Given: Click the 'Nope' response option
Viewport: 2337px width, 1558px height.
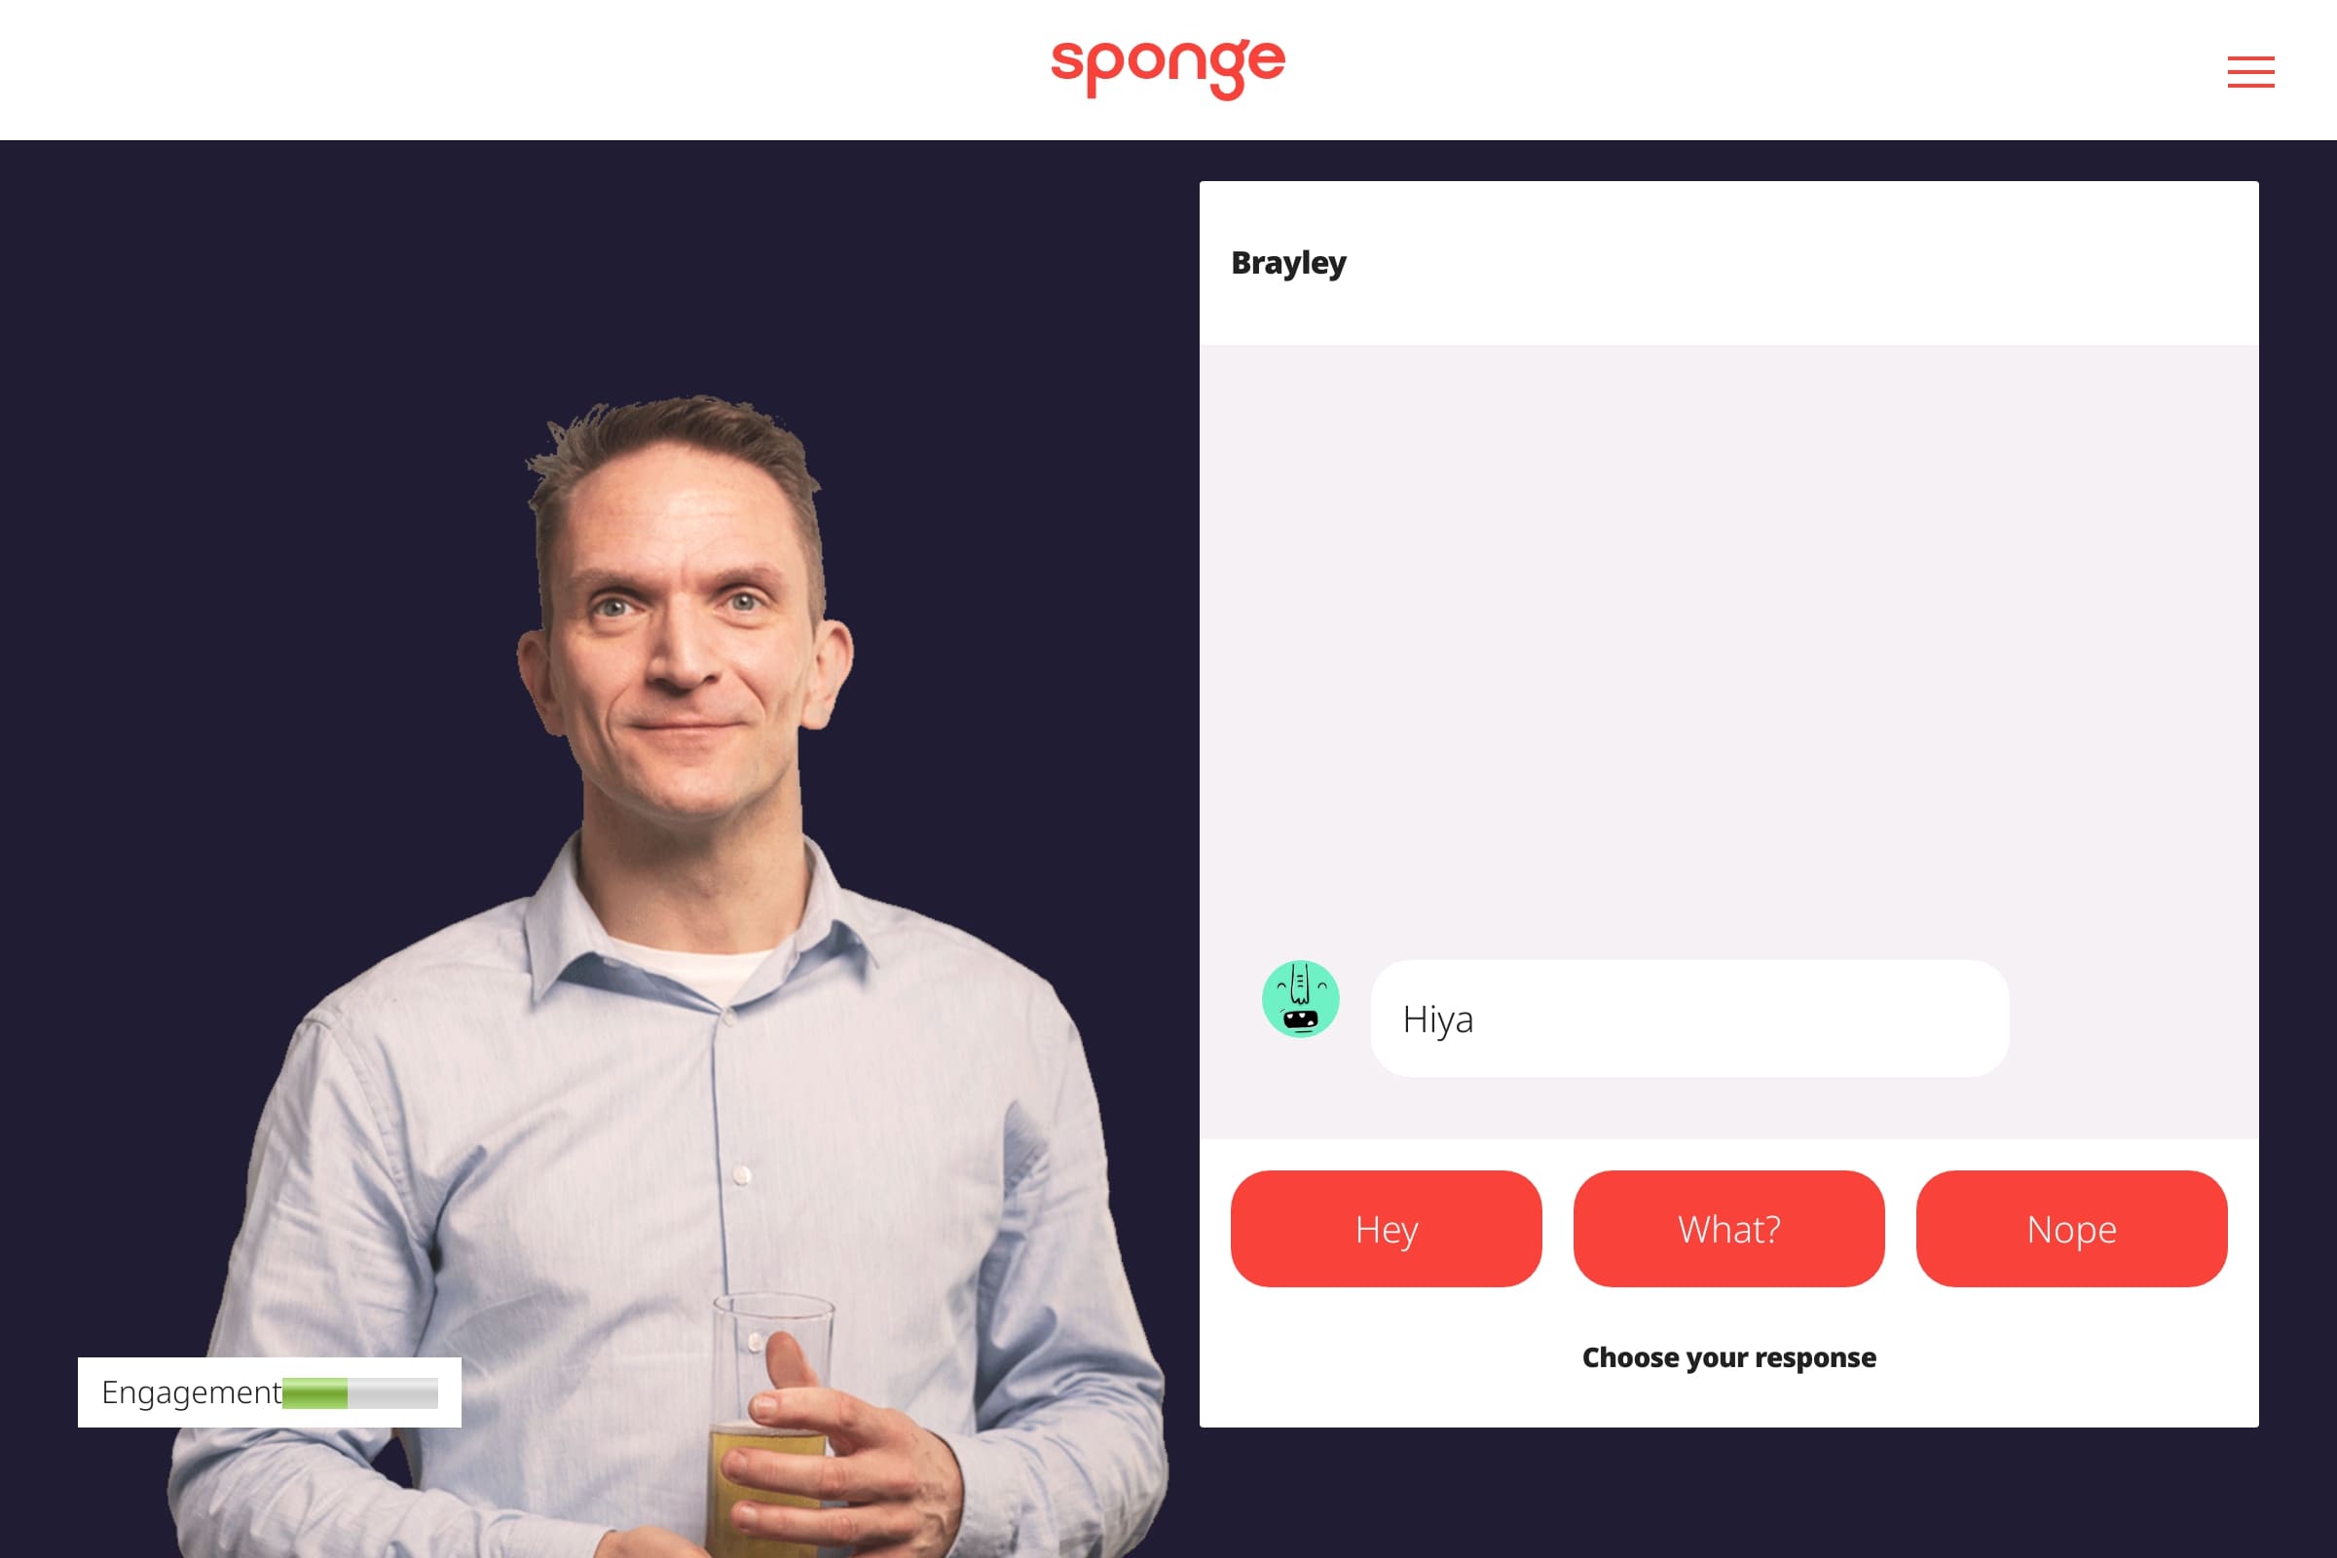Looking at the screenshot, I should [x=2071, y=1228].
